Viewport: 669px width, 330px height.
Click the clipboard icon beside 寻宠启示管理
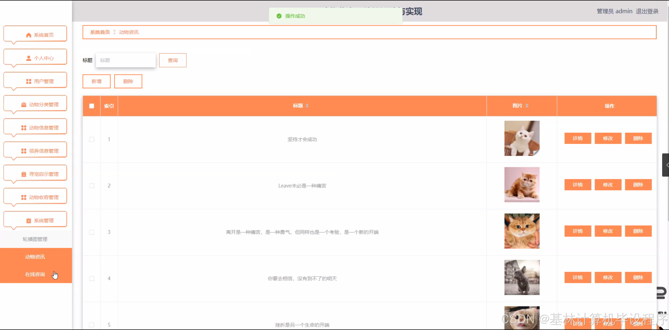[x=24, y=174]
